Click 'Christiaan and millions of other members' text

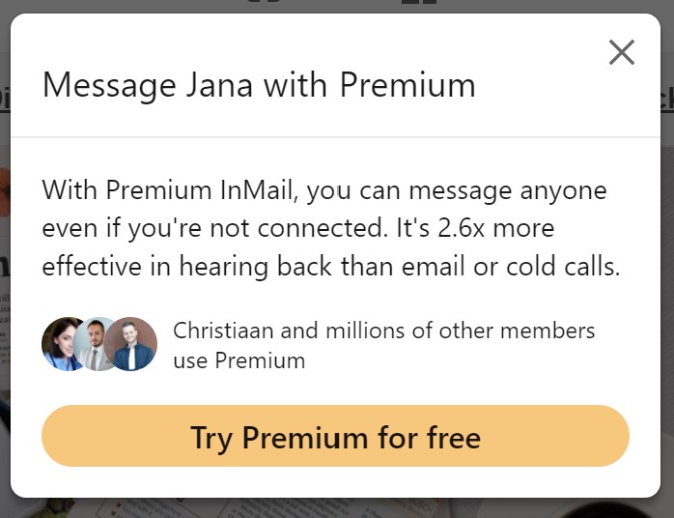click(384, 331)
